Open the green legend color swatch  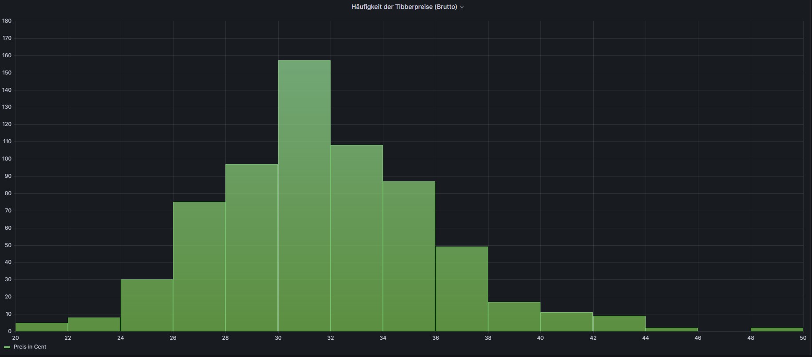(x=7, y=347)
